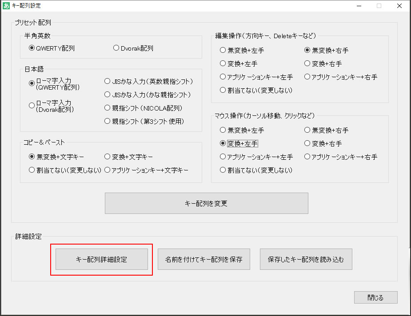Select 親指シフト (NICOLA配列) input method

click(107, 107)
